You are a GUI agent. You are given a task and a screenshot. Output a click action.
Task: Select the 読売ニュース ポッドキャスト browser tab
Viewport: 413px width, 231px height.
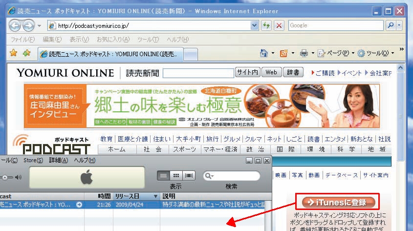click(110, 54)
